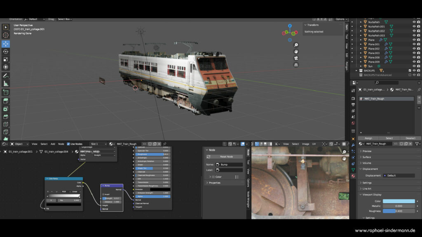422x237 pixels.
Task: Select the Measure tool
Action: pos(6,84)
